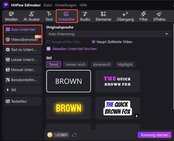Viewport: 174px width, 141px height.
Task: Choose the yellow glowing BROWN style
Action: point(69,108)
